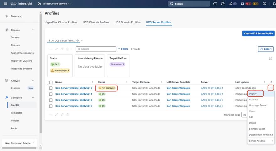Click the Configure wrench icon
Image resolution: width=276 pixels, height=151 pixels.
pos(7,98)
